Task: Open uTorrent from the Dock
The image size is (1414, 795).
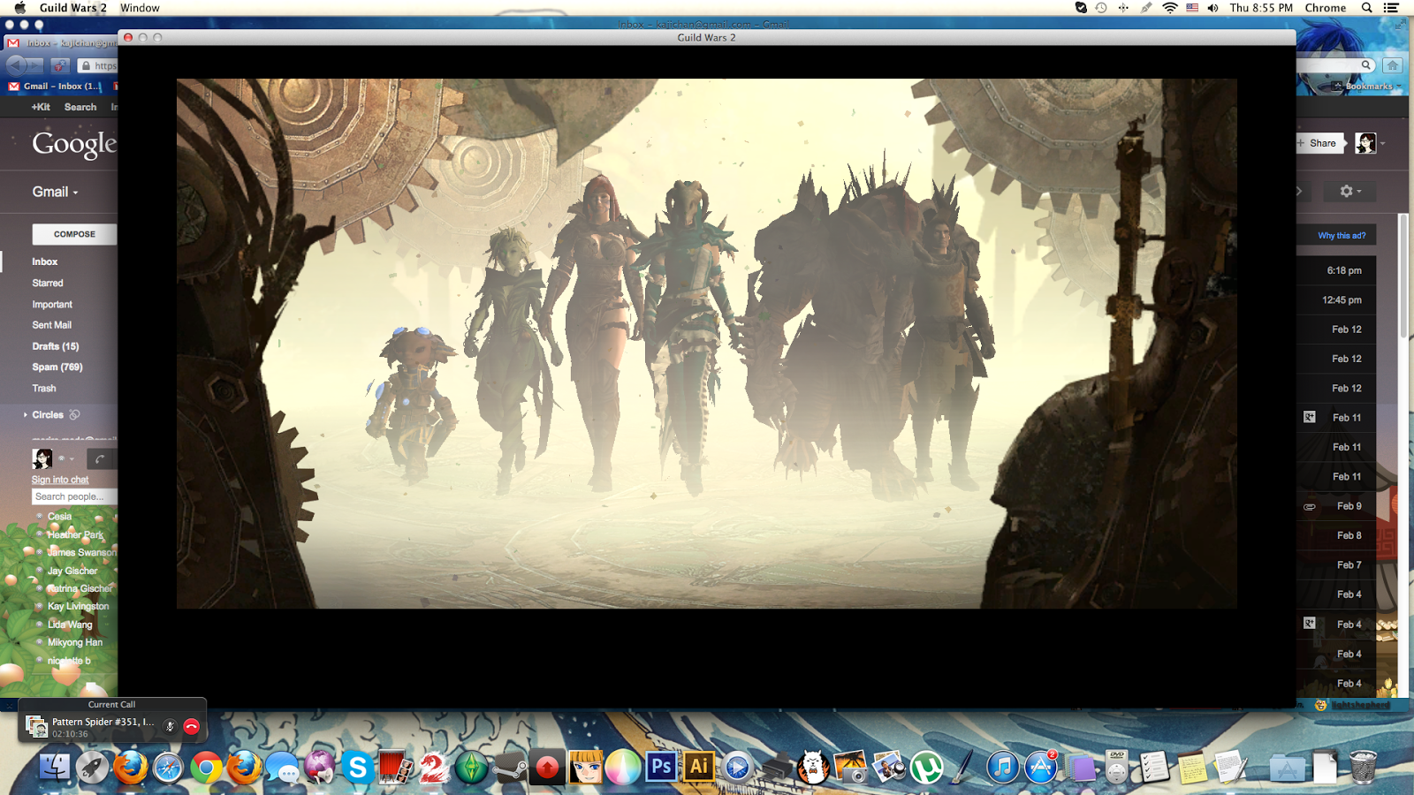Action: coord(926,767)
